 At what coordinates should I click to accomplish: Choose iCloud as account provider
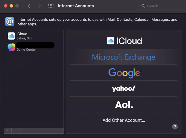click(x=124, y=41)
